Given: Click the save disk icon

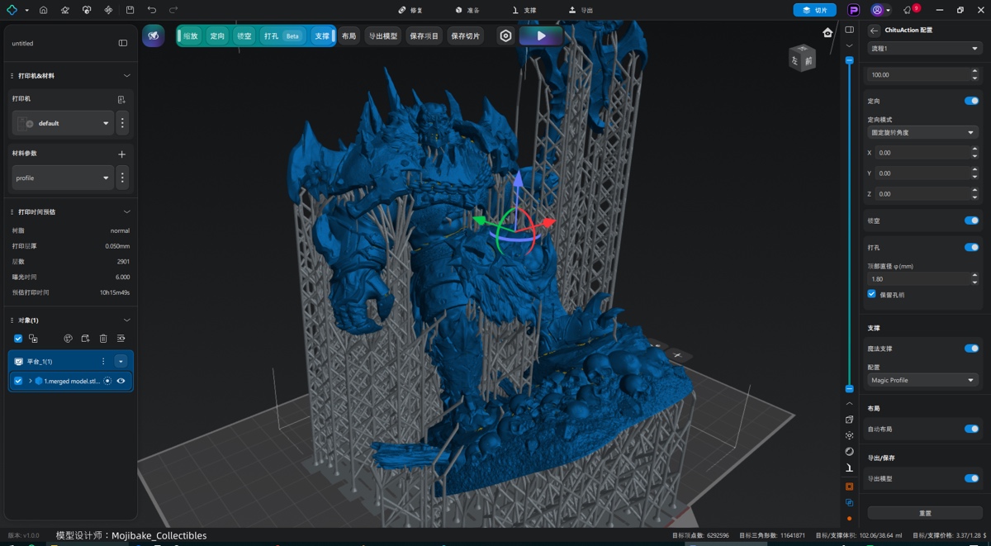Looking at the screenshot, I should pos(130,10).
